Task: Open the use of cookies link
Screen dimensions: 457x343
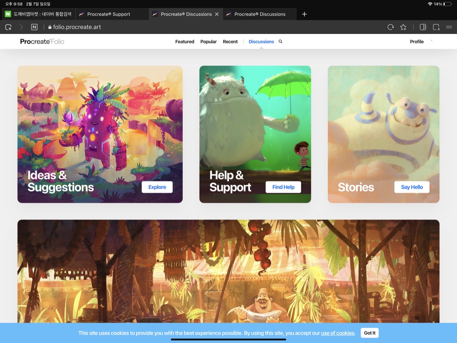Action: point(338,333)
